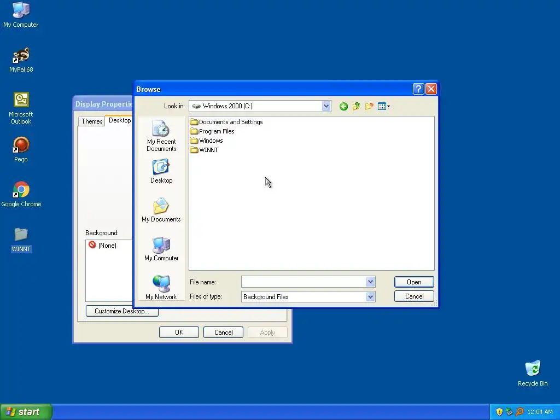Select MyPal 68 desktop shortcut
Screen dimensions: 560x420
click(21, 60)
